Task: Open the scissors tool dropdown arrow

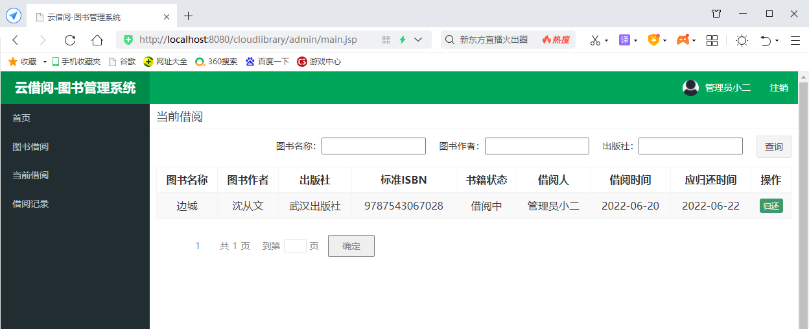Action: click(606, 40)
